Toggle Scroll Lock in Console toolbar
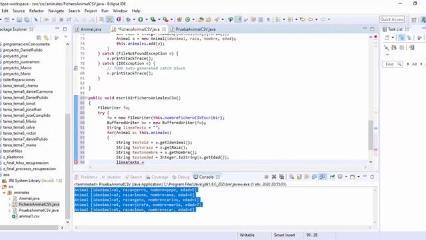This screenshot has width=426, height=240. pos(299,177)
